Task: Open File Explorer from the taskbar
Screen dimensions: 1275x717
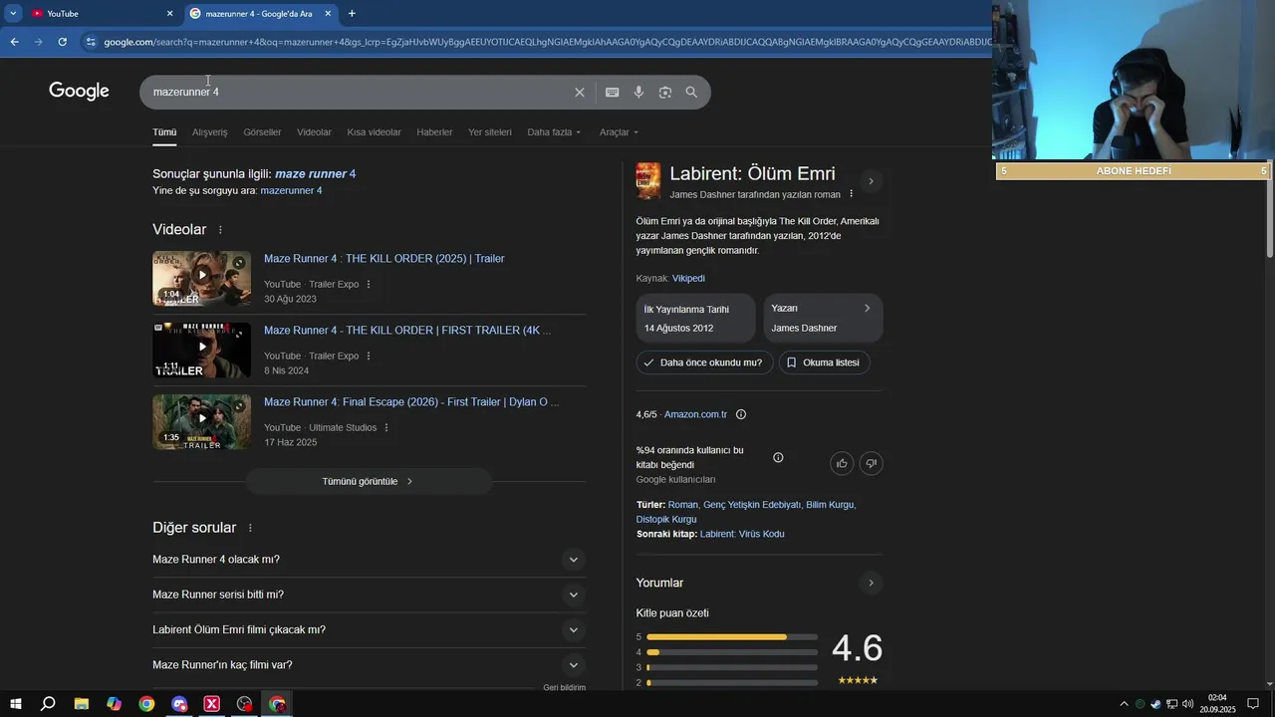Action: (x=82, y=704)
